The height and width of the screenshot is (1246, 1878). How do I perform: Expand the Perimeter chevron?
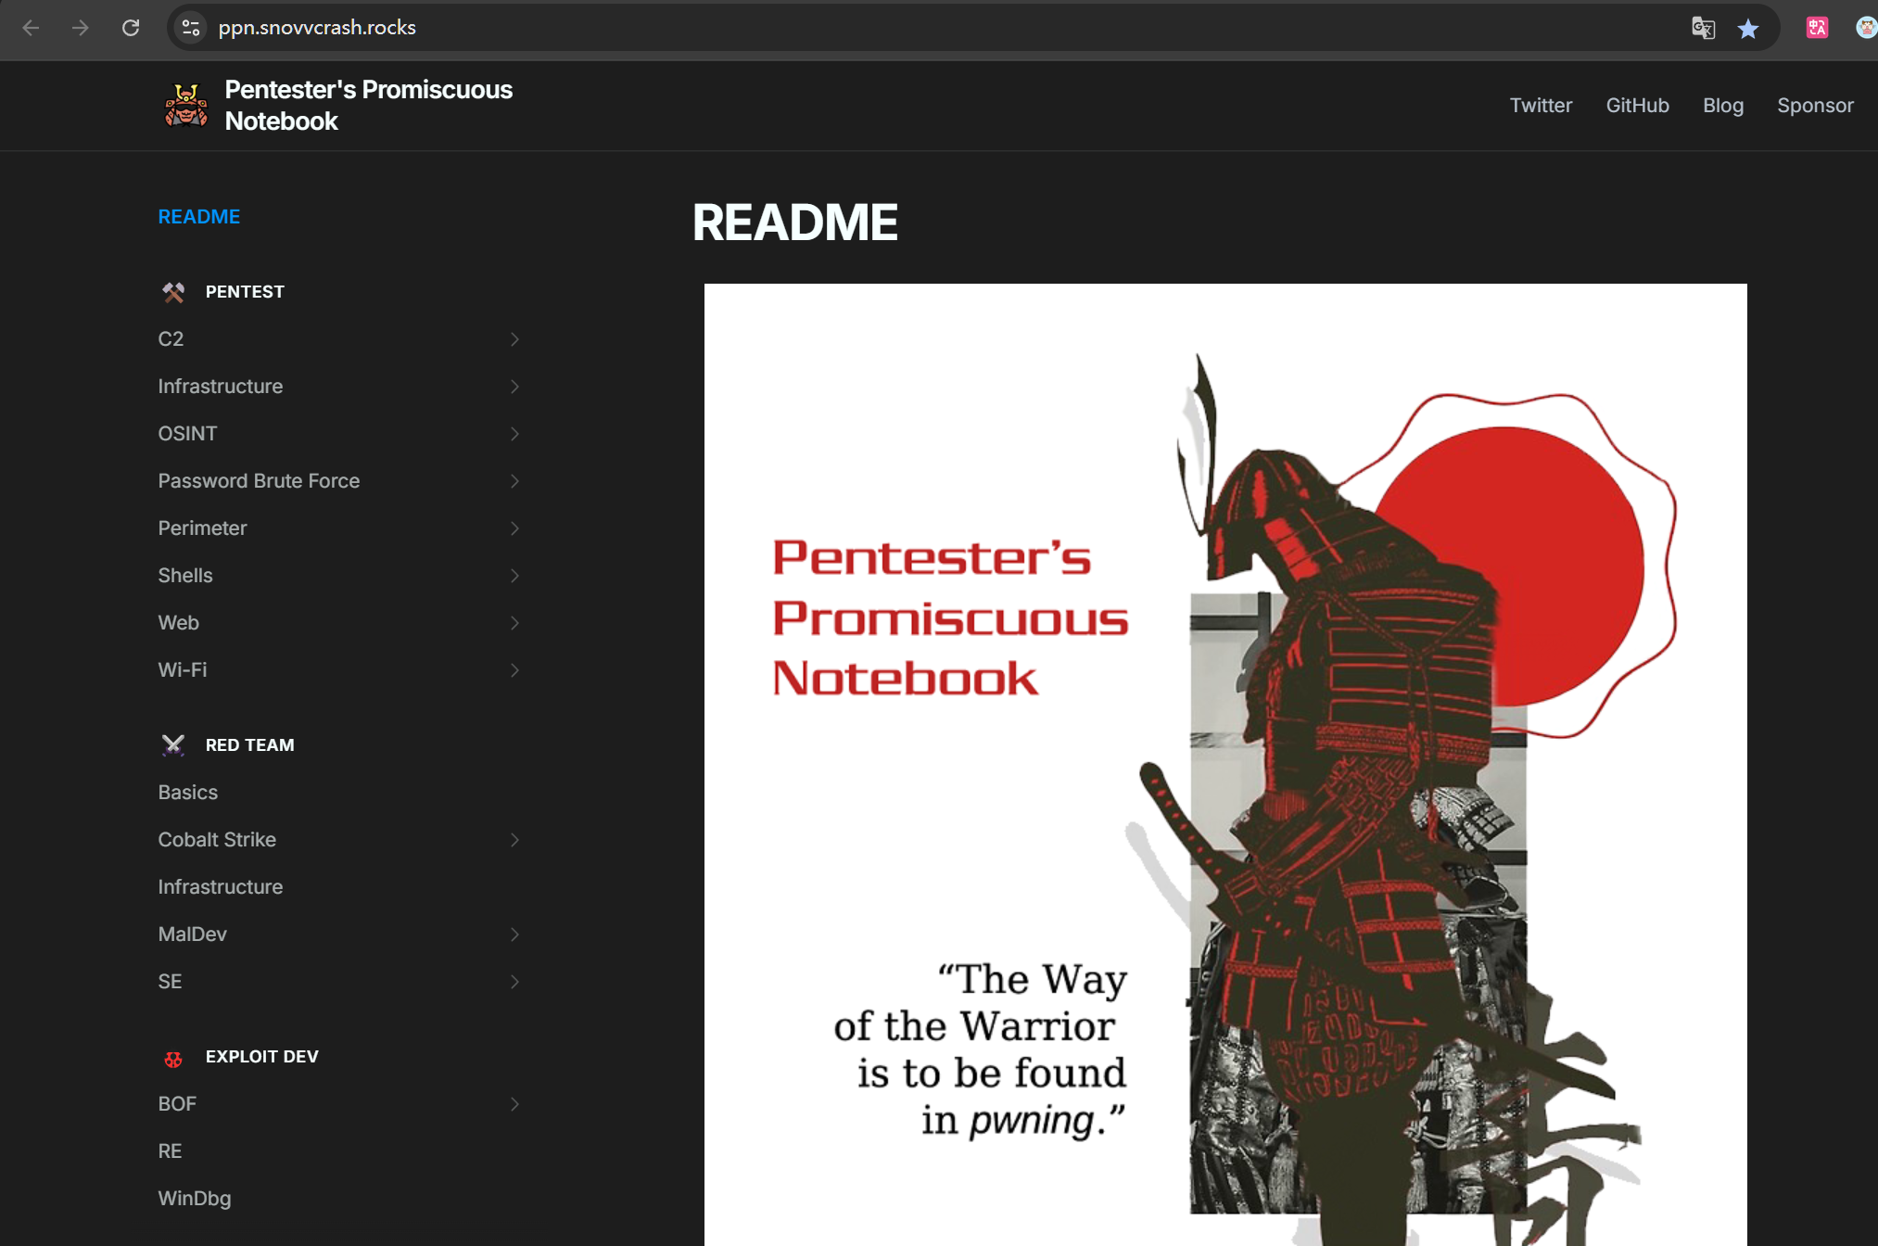click(x=514, y=528)
